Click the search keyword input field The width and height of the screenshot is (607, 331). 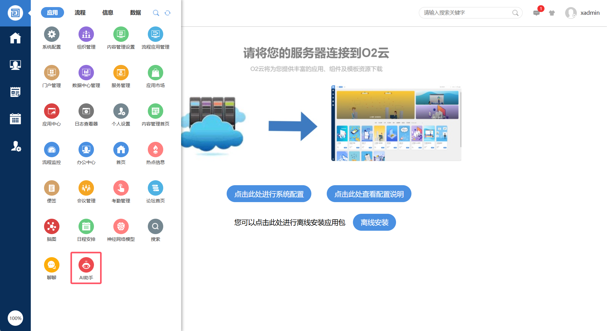(x=465, y=13)
